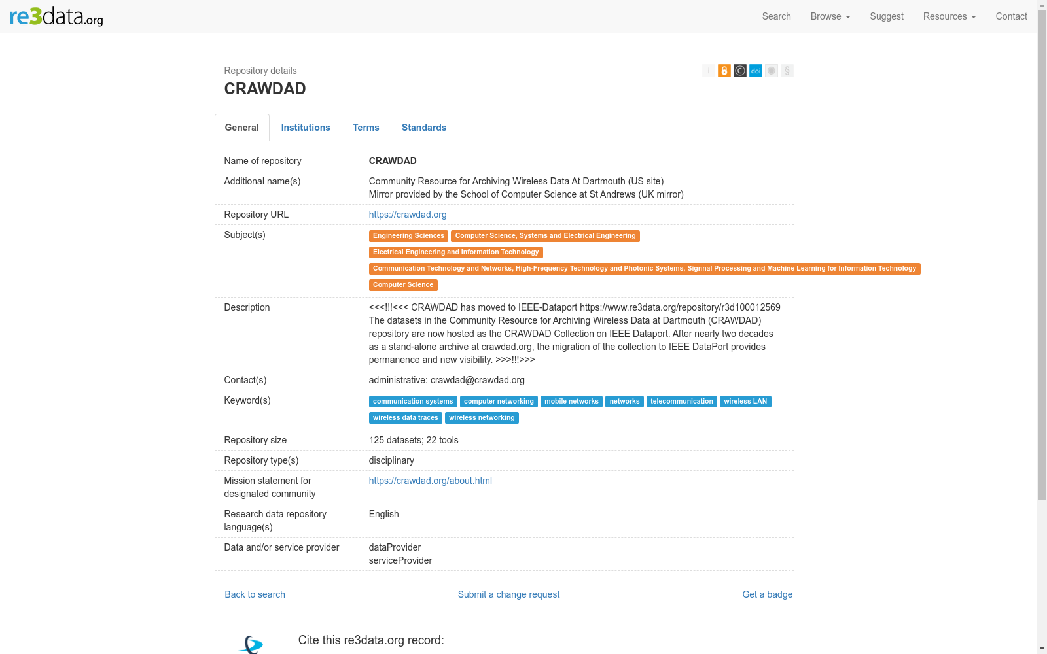1047x654 pixels.
Task: Click the 'Mirror provided by the School' line
Action: click(x=526, y=194)
